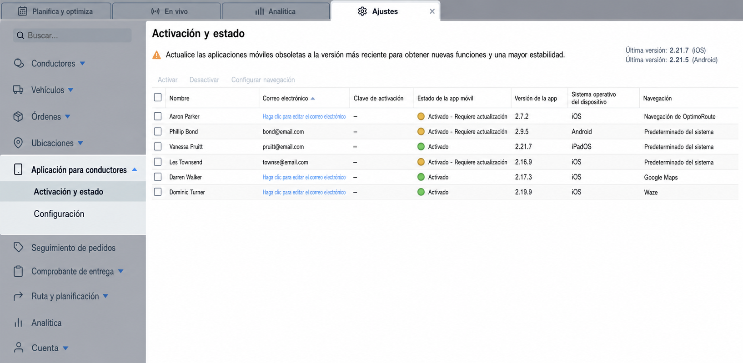This screenshot has width=743, height=363.
Task: Click the tag icon for Seguimiento de pedidos
Action: point(18,247)
